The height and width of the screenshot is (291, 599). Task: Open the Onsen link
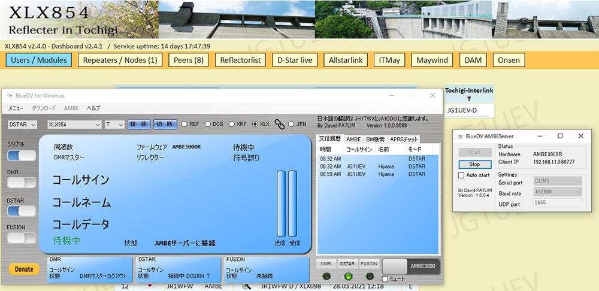[x=509, y=60]
